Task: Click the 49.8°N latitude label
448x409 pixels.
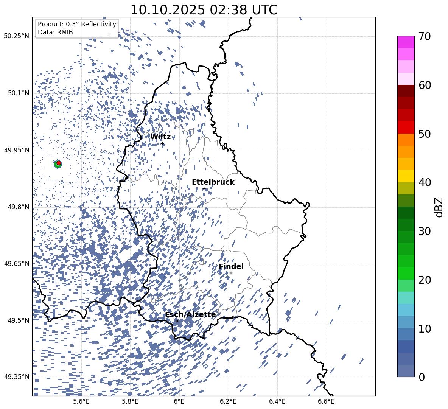Action: pyautogui.click(x=18, y=207)
